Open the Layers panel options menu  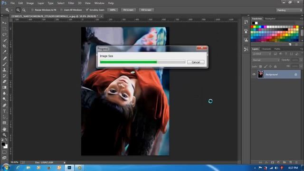[301, 49]
